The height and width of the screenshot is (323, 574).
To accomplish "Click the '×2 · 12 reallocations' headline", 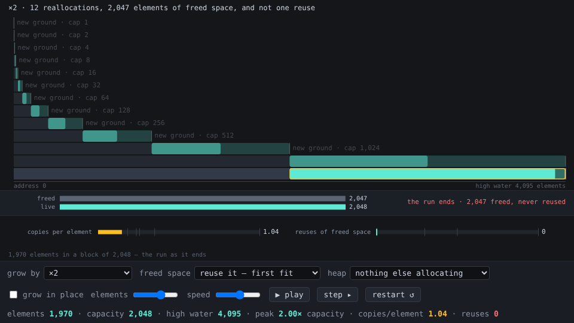I will (x=161, y=8).
